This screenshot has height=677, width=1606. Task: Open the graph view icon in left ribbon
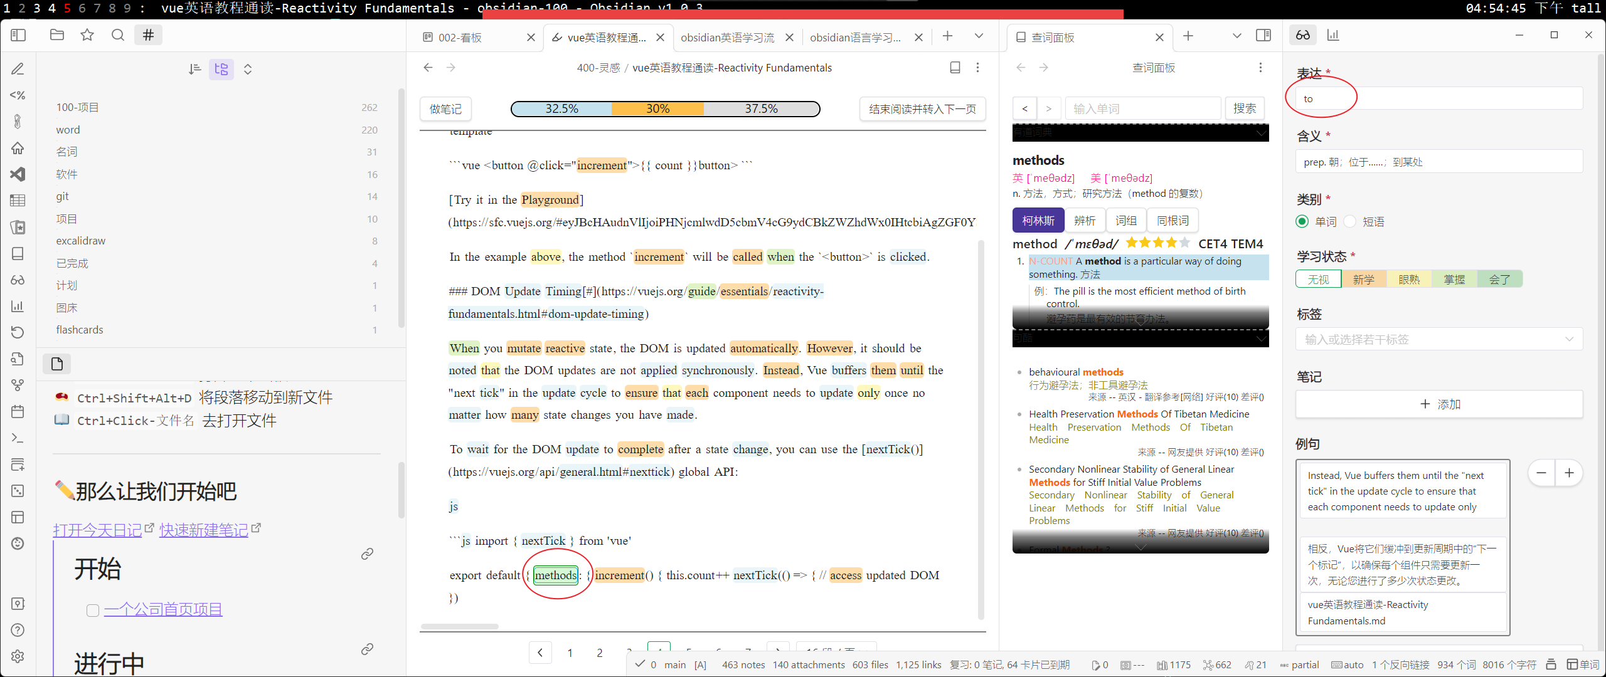[x=18, y=385]
